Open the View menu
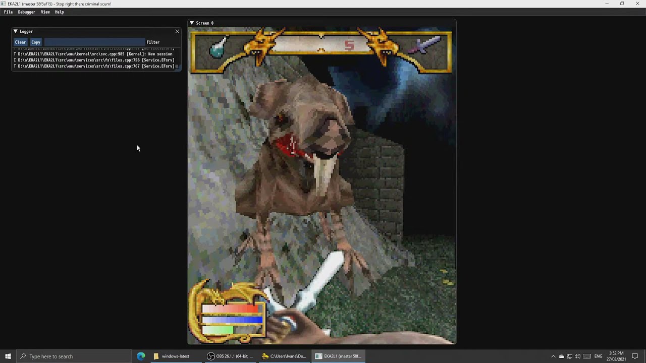The width and height of the screenshot is (646, 363). tap(45, 12)
